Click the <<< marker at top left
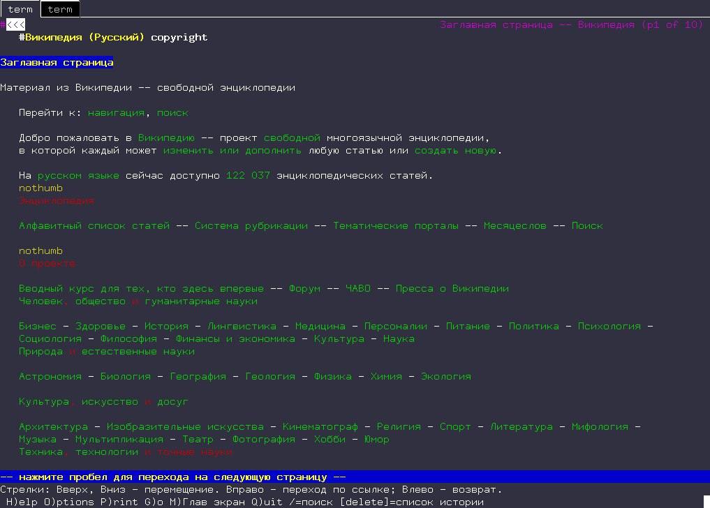The width and height of the screenshot is (710, 508). [x=16, y=24]
